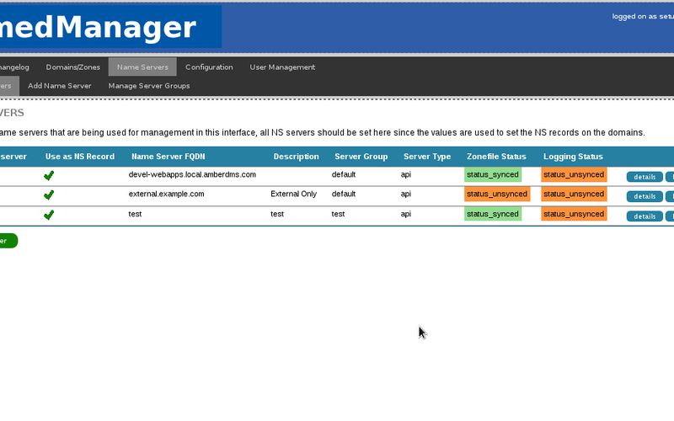
Task: Click green checkmark for external.example.com row
Action: click(49, 195)
